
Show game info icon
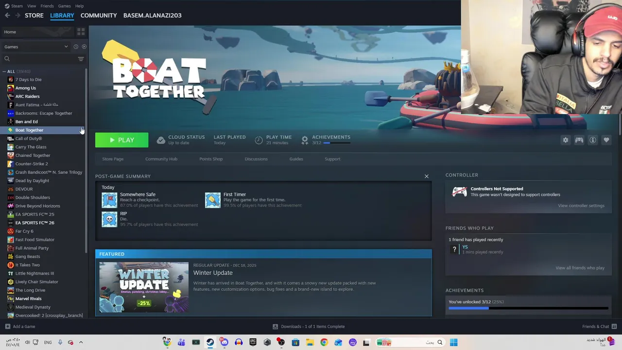tap(593, 140)
